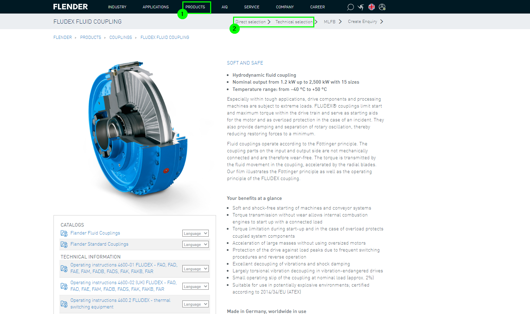The width and height of the screenshot is (530, 314).
Task: Go to Direct selection
Action: click(x=250, y=22)
